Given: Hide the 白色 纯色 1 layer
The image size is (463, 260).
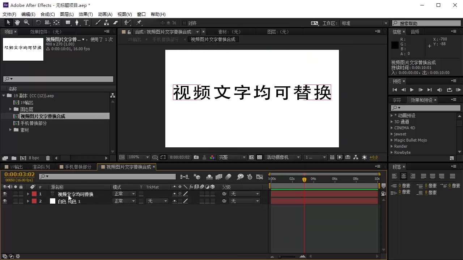Looking at the screenshot, I should (x=5, y=201).
